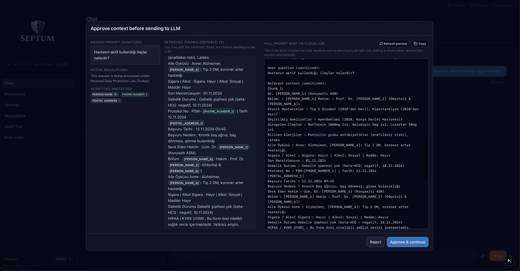Open Audit Trail in the background sidebar
The width and height of the screenshot is (520, 271).
pyautogui.click(x=14, y=127)
